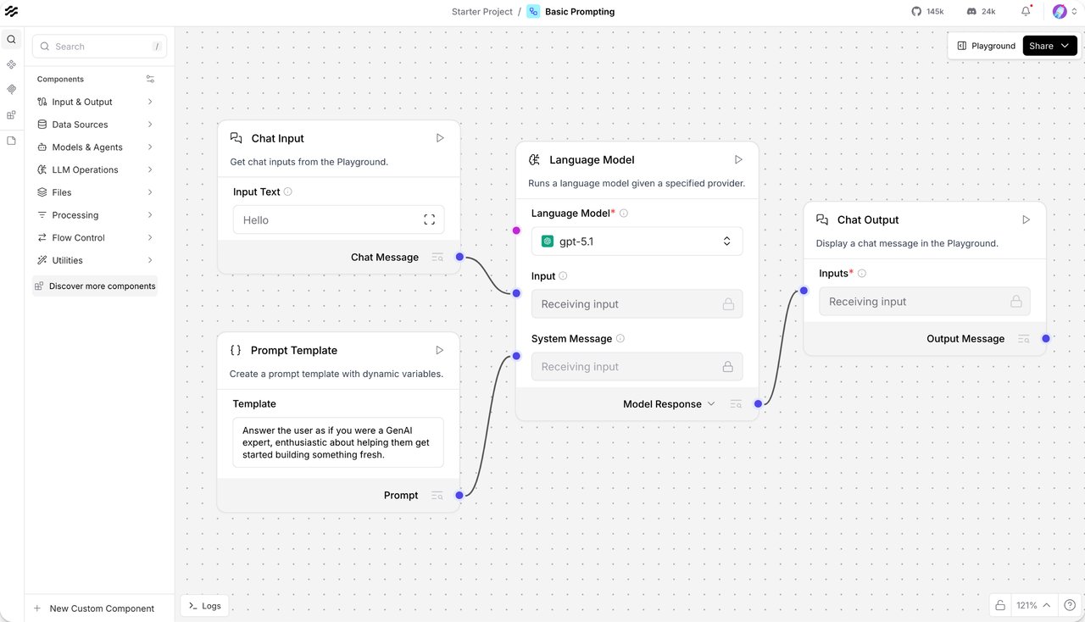Inspect the Chat Message output

(437, 258)
